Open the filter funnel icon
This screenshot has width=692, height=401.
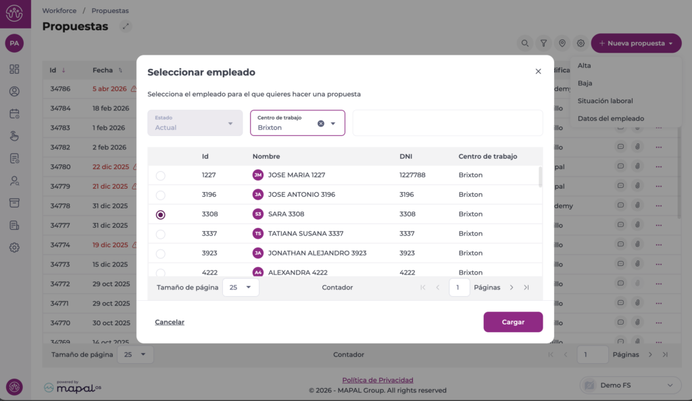click(543, 43)
